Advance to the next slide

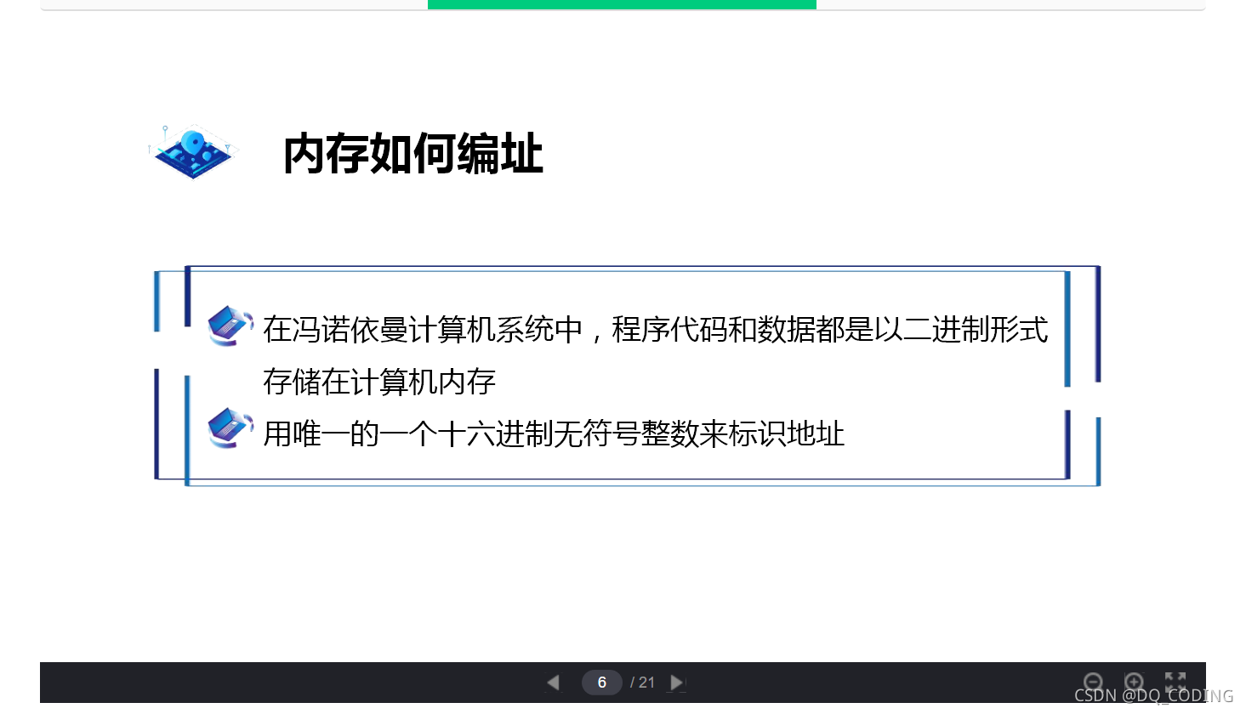pos(676,682)
